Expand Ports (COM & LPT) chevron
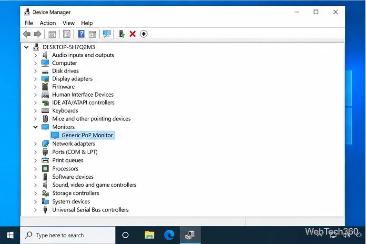The image size is (366, 244). [x=35, y=152]
